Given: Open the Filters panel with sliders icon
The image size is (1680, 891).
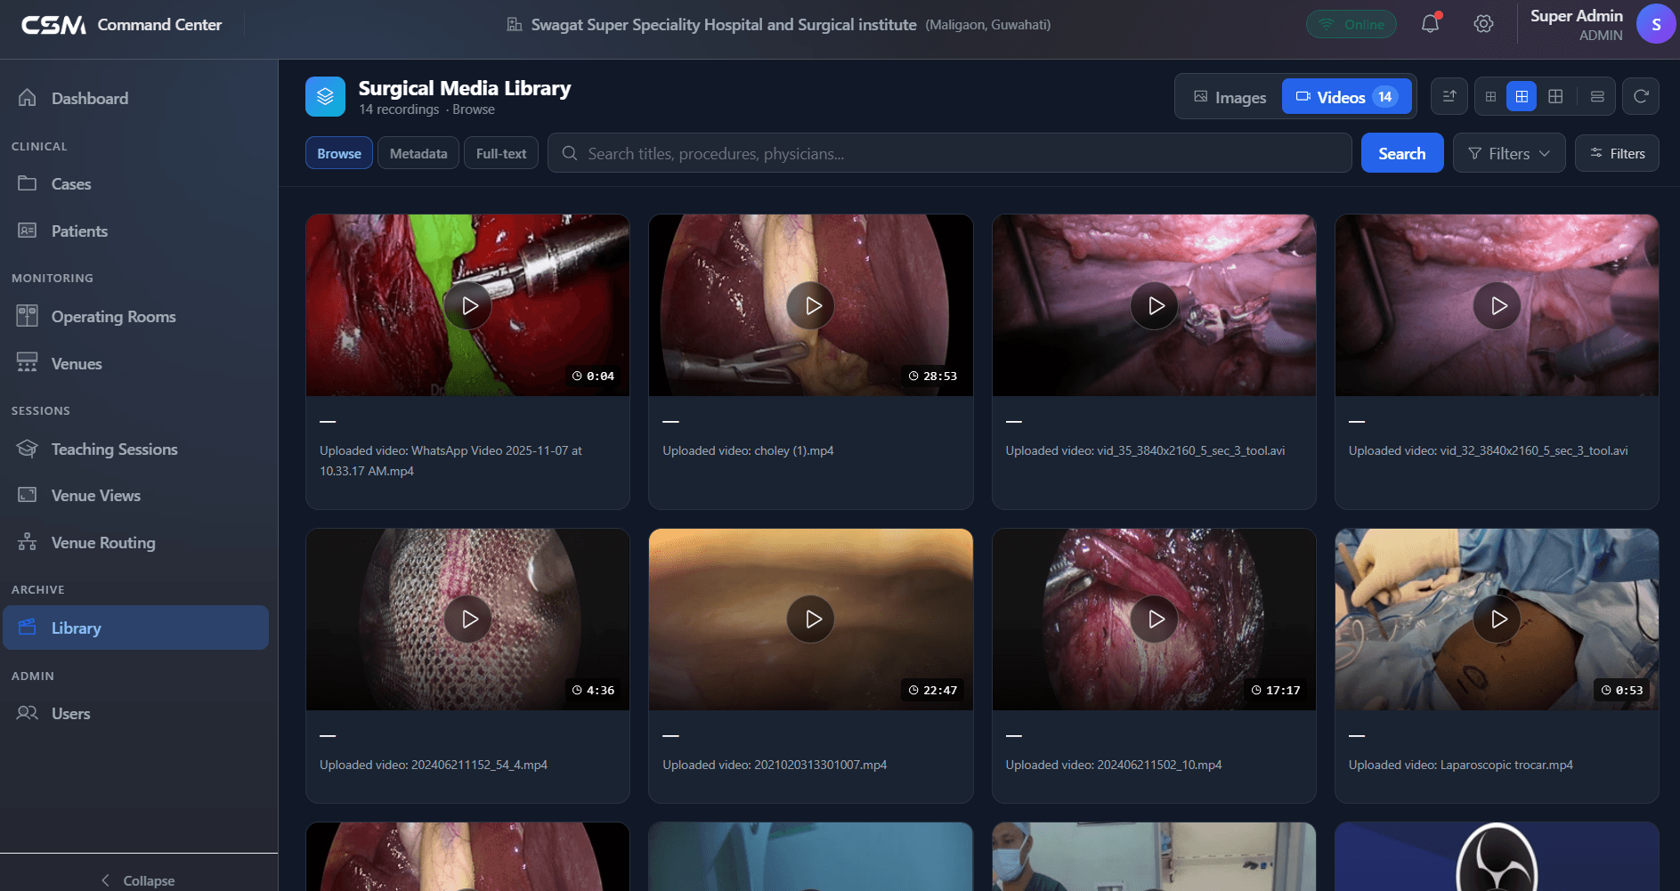Looking at the screenshot, I should pos(1617,153).
